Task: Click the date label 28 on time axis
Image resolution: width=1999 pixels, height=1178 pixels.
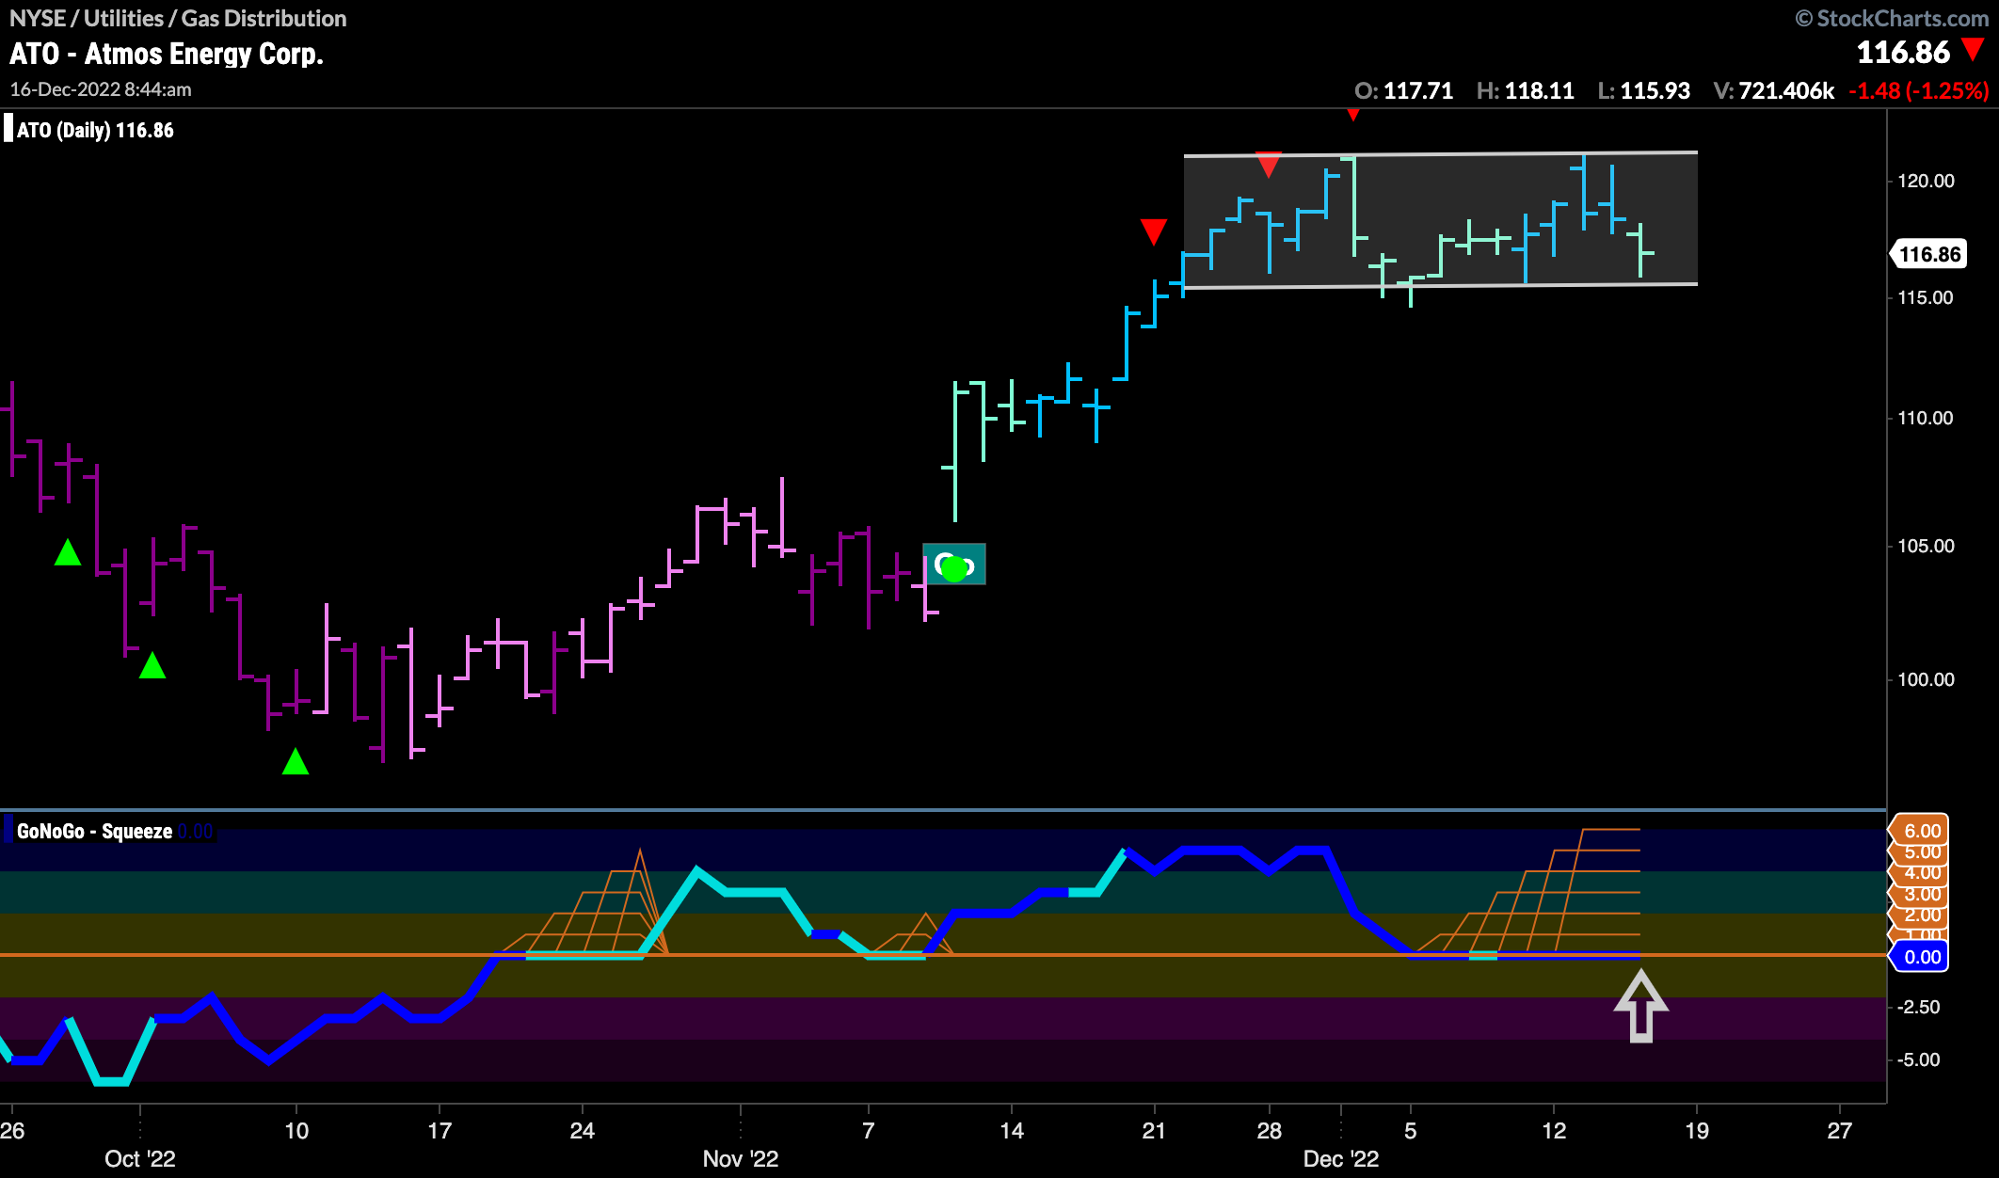Action: click(1270, 1130)
